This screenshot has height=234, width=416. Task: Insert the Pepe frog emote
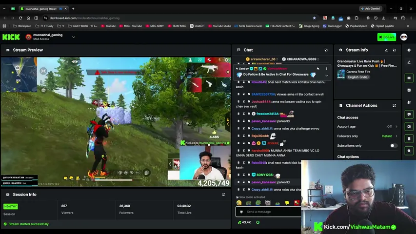pos(258,203)
